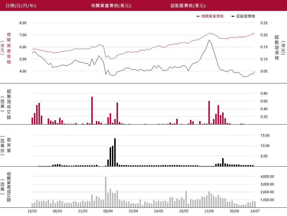Click the 日期(日/月/年) header label

click(21, 6)
